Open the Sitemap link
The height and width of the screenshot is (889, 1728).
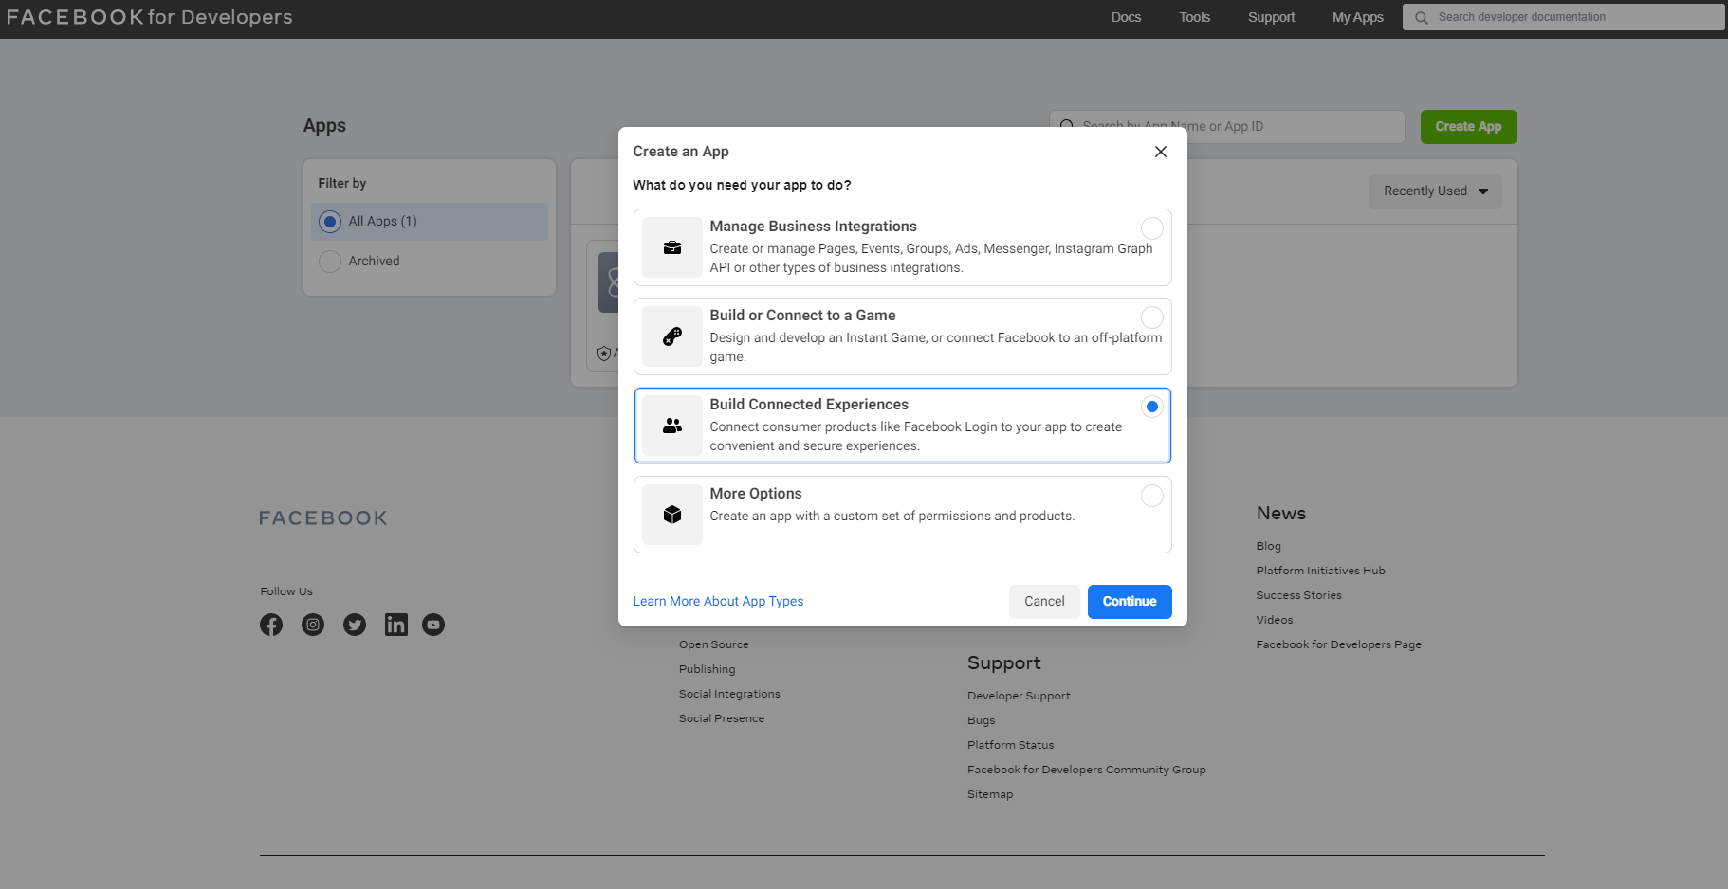click(x=989, y=794)
